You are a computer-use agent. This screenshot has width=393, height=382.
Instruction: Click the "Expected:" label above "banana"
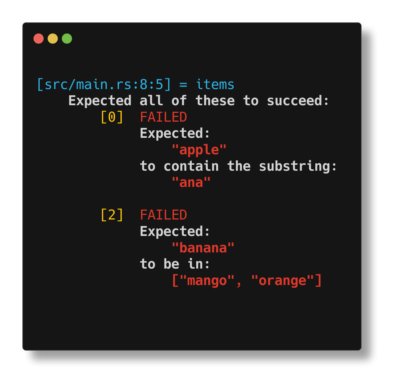[175, 231]
